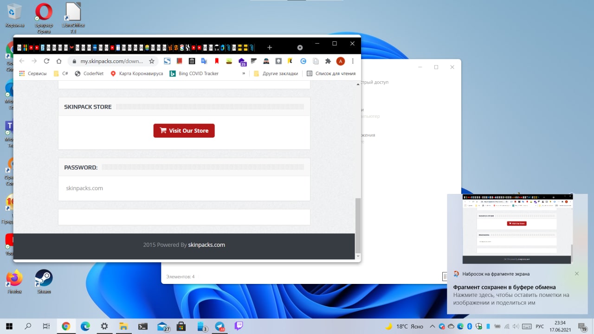Open a new browser tab

[270, 47]
